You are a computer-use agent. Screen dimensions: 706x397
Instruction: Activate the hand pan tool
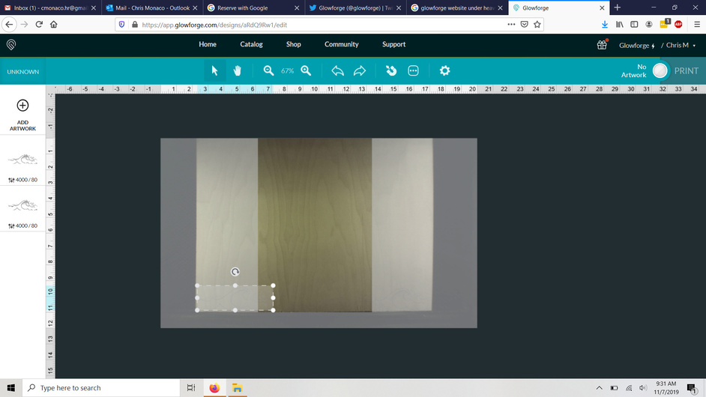(238, 70)
